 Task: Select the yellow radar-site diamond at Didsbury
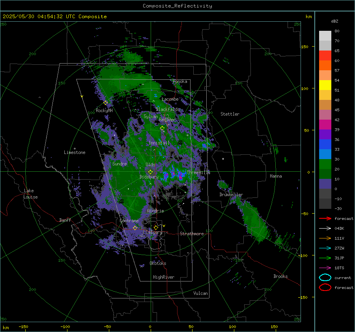click(150, 172)
